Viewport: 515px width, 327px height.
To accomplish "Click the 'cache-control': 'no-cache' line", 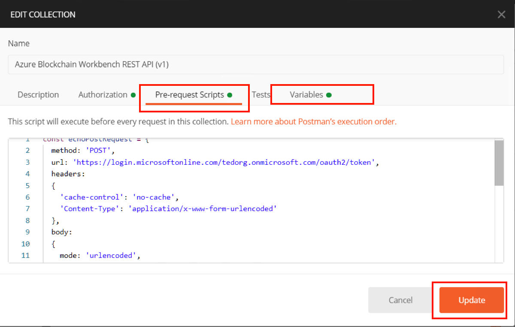I will 119,197.
